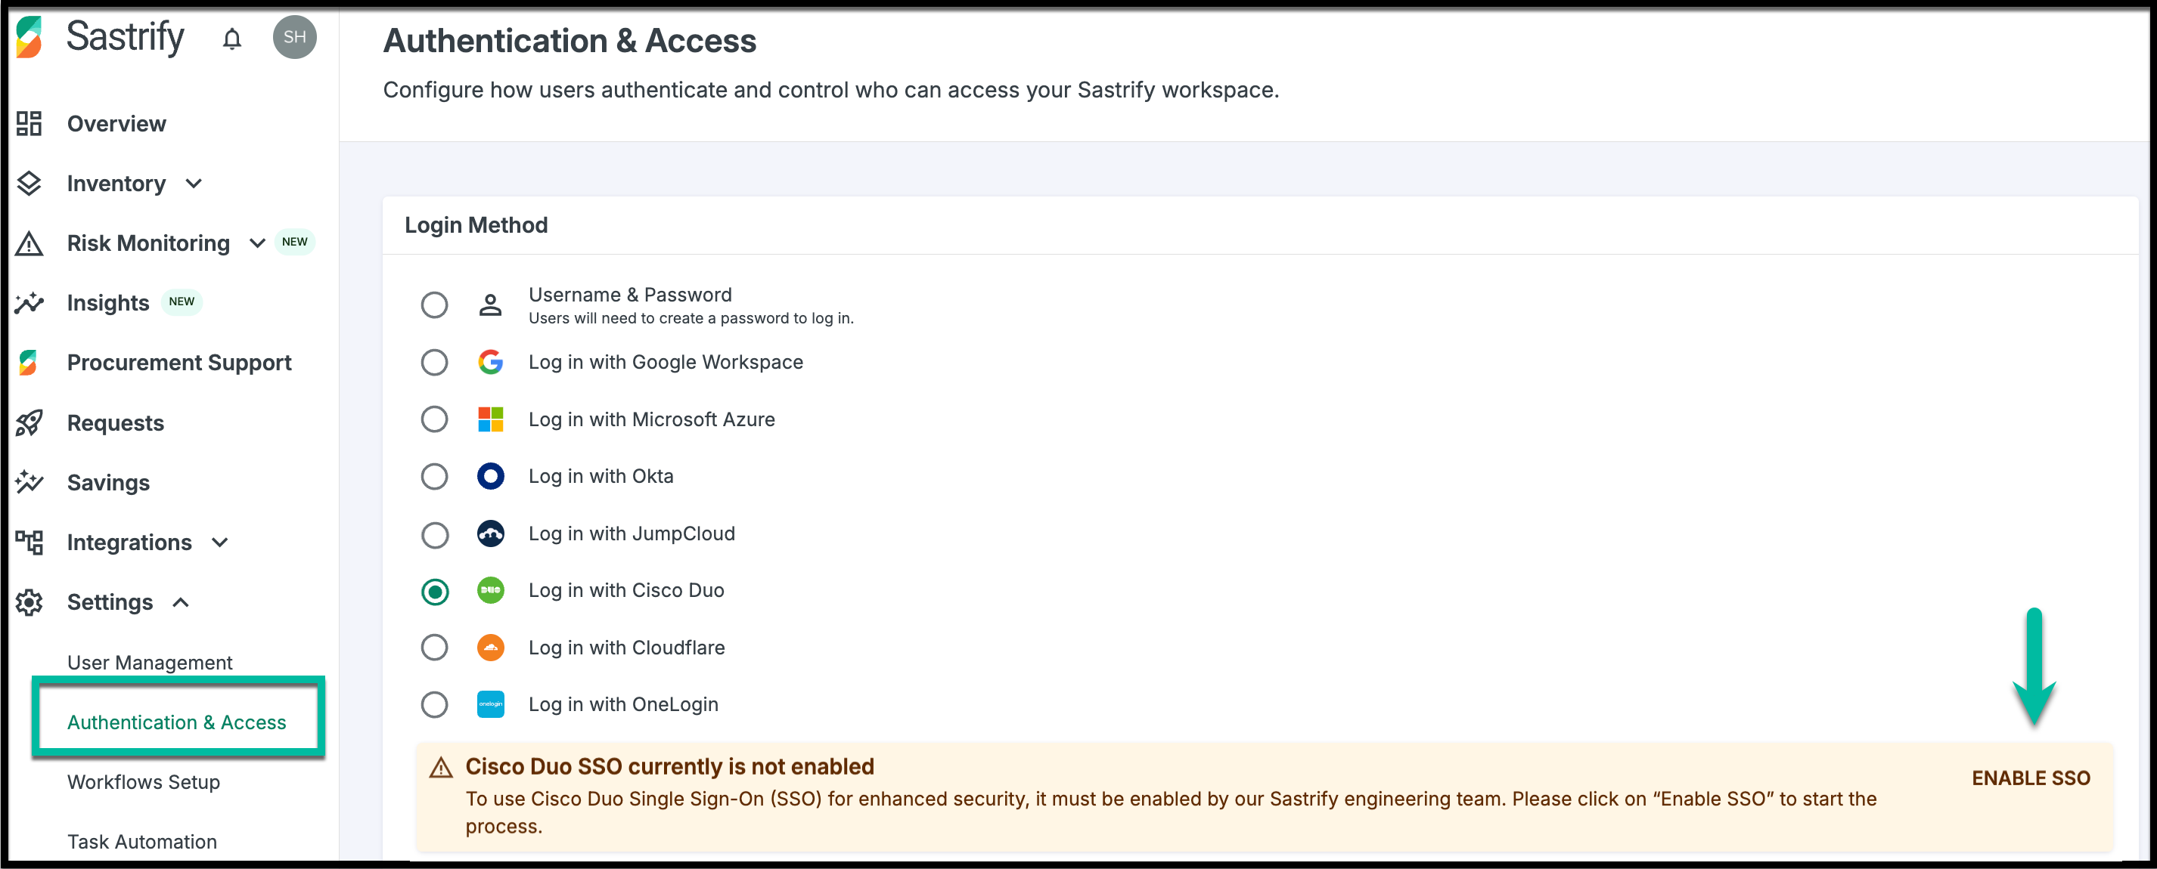Click the notification bell icon

coord(232,39)
